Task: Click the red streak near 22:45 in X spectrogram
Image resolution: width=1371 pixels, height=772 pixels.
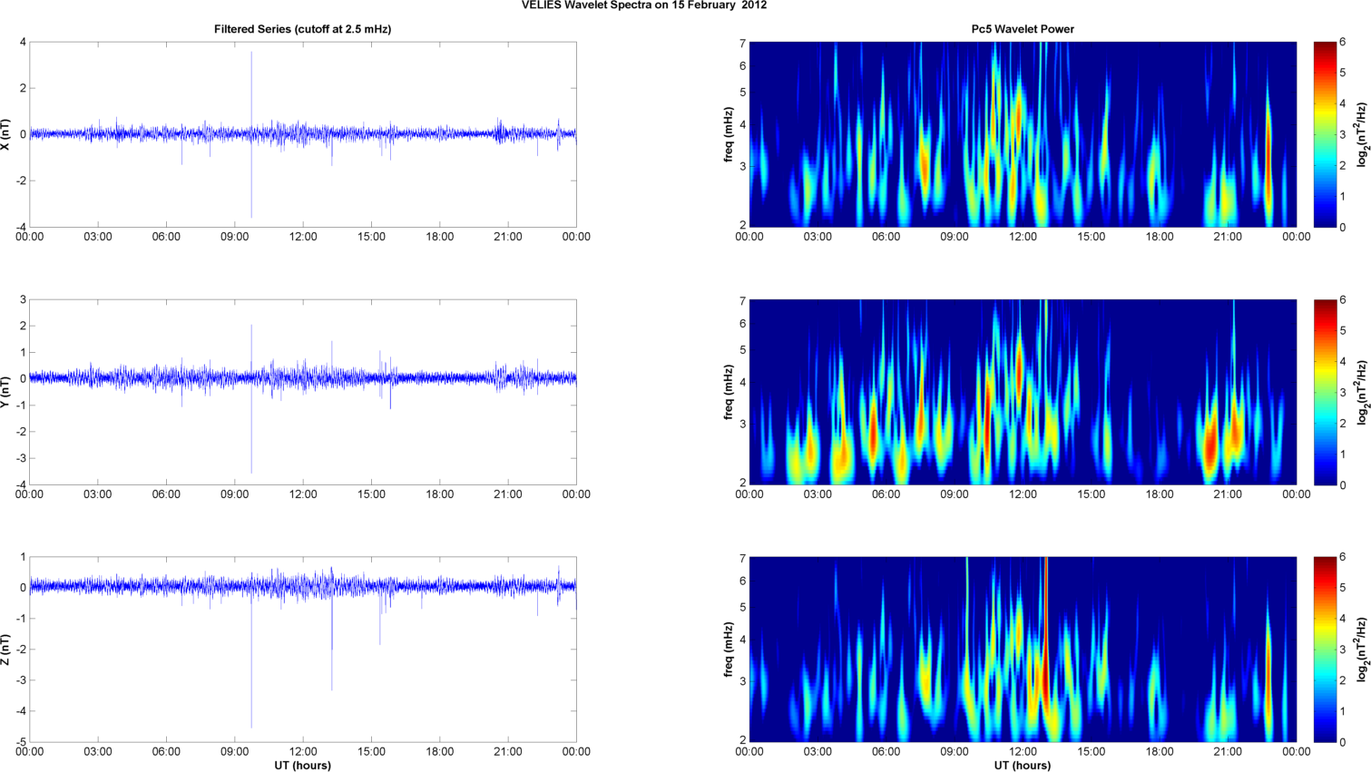Action: click(x=1268, y=154)
